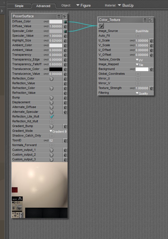Open the Material BusUp dropdown
Image resolution: width=168 pixels, height=239 pixels.
click(126, 6)
